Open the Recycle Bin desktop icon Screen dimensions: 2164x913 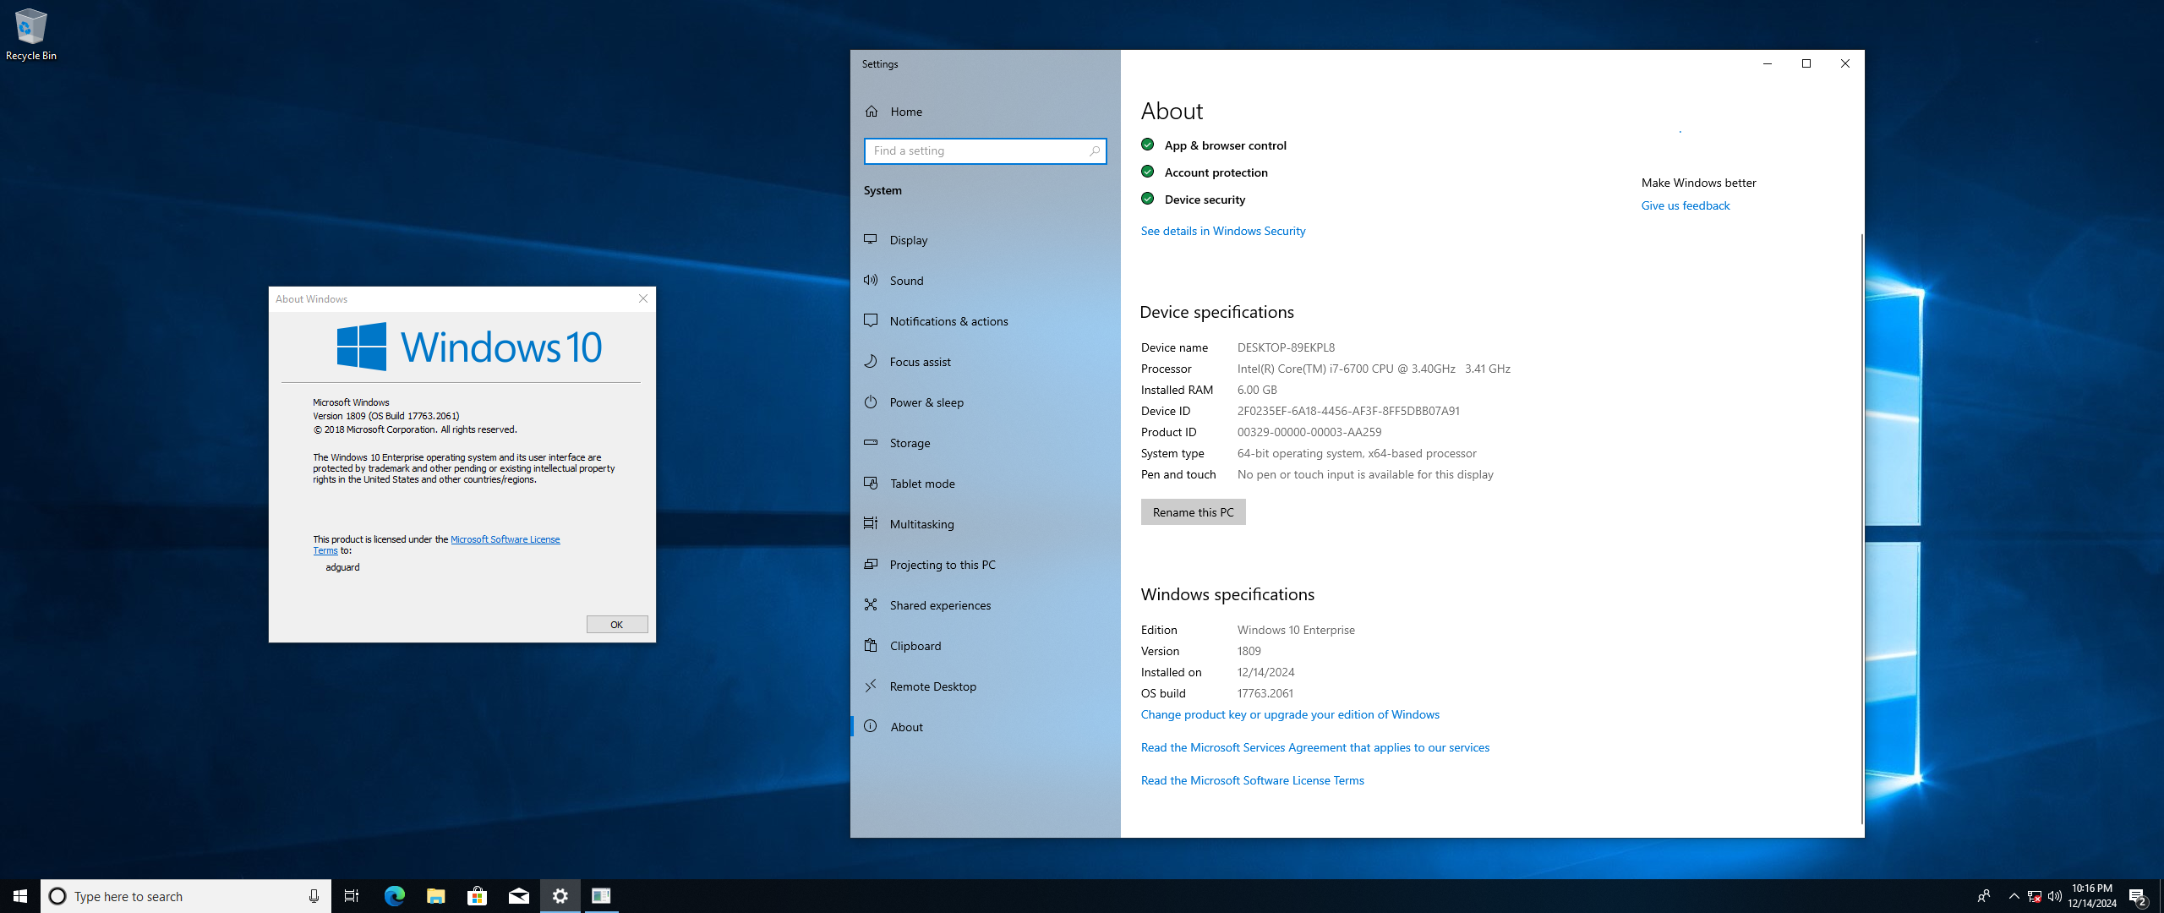30,34
